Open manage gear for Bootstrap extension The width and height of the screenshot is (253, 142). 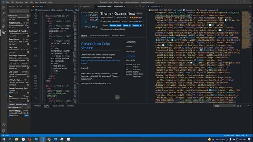[x=28, y=36]
